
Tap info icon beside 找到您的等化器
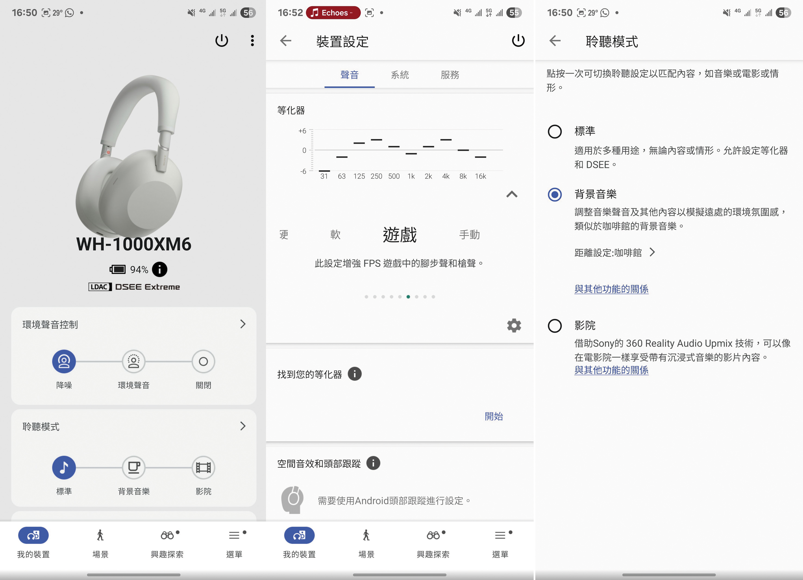pos(354,374)
